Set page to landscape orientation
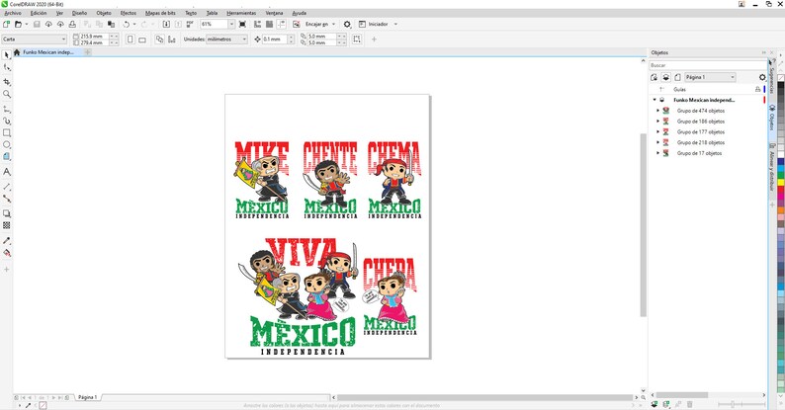Viewport: 785px width, 410px height. coord(142,39)
